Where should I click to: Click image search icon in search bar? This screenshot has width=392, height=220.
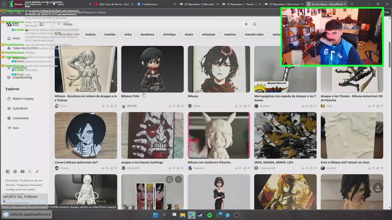tap(254, 24)
